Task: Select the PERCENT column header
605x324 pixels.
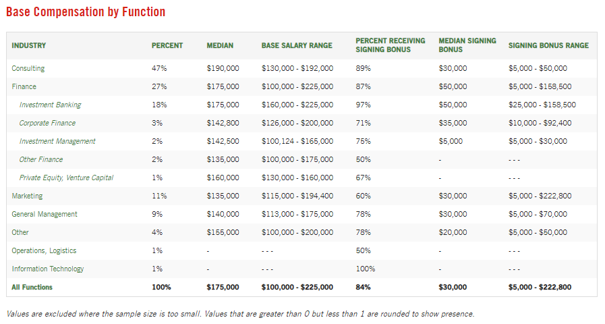Action: coord(167,46)
